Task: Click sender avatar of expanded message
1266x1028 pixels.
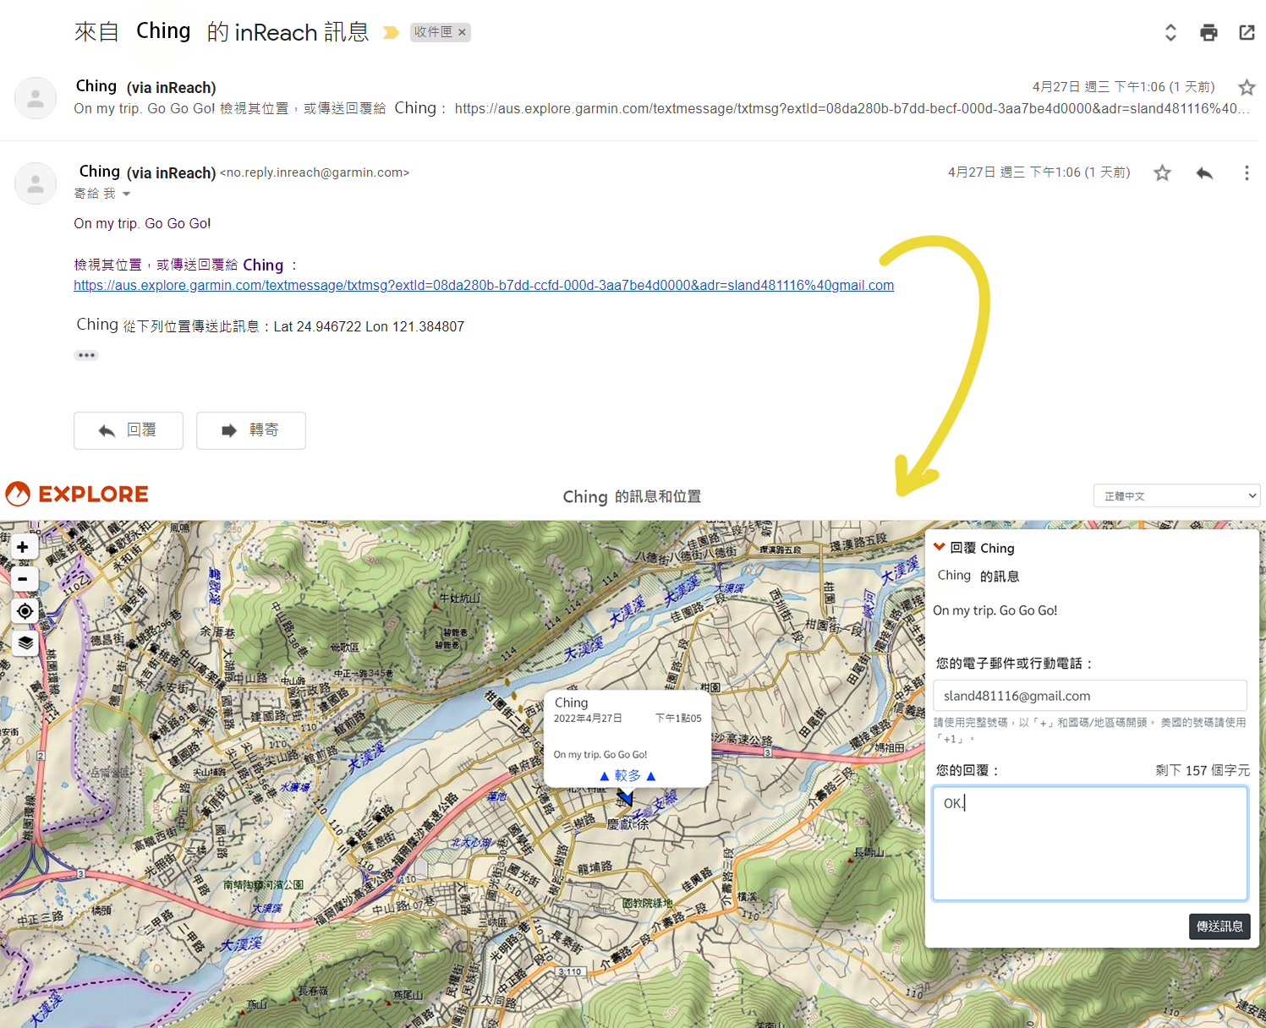Action: [x=36, y=183]
